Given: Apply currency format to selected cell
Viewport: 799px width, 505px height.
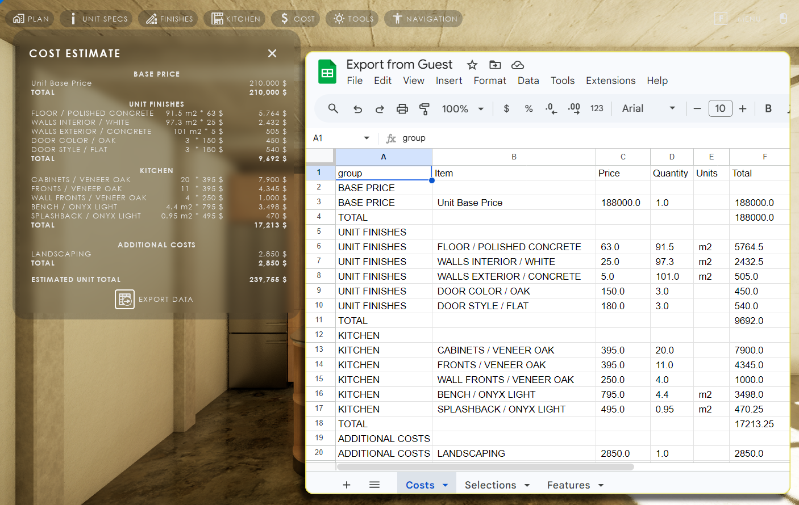Looking at the screenshot, I should pyautogui.click(x=506, y=109).
